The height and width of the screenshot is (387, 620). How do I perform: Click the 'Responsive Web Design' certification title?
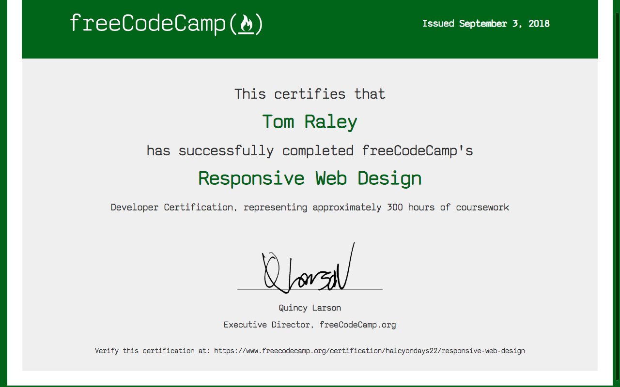tap(310, 179)
